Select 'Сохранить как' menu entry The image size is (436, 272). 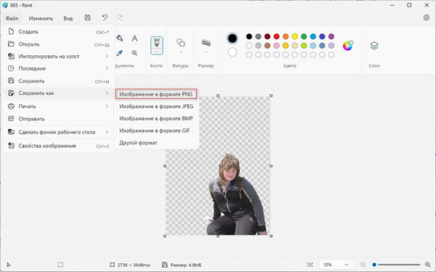point(59,94)
